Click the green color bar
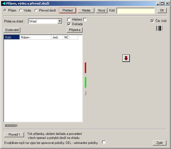 (85, 82)
